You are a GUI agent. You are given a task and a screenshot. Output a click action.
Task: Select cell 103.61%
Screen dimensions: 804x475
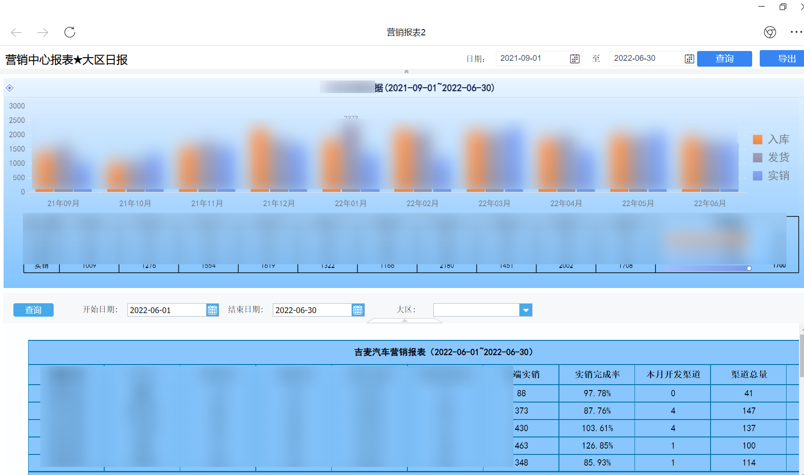[597, 428]
